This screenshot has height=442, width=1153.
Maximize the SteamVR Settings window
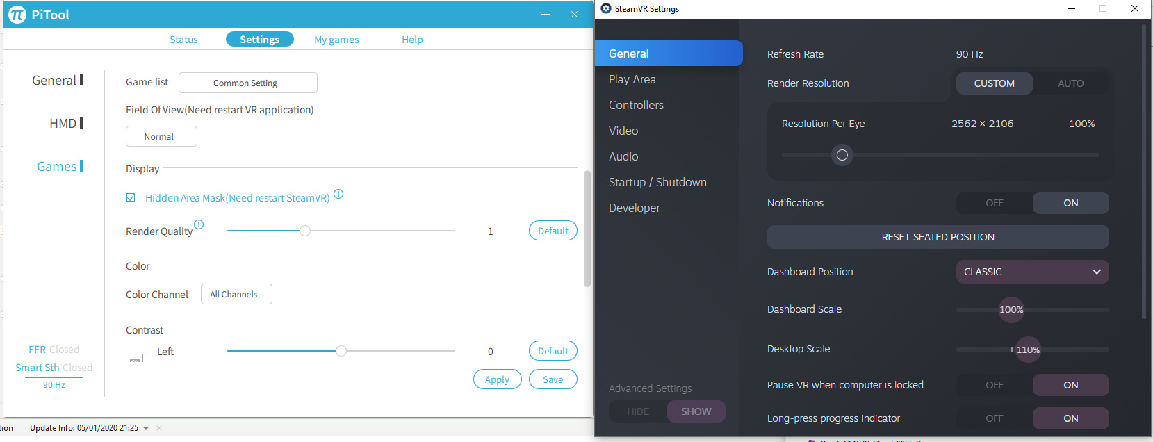click(1103, 8)
